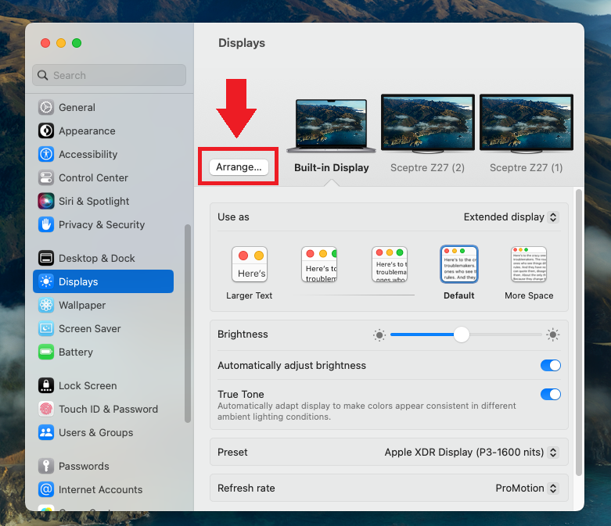Open the Refresh rate ProMotion dropdown

pos(527,488)
